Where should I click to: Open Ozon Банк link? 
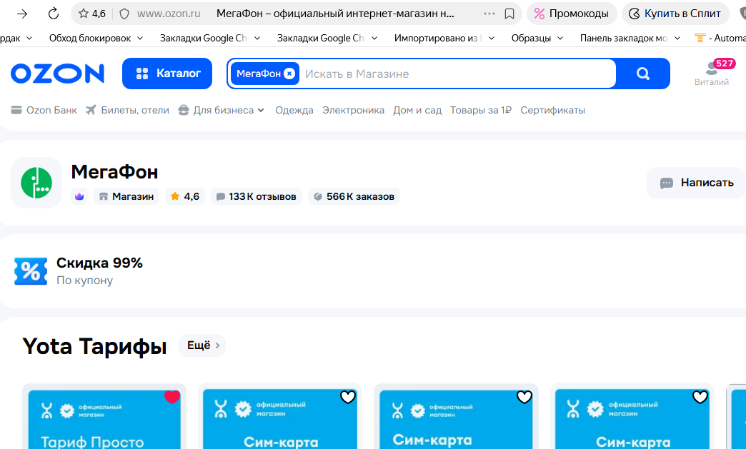(x=44, y=110)
